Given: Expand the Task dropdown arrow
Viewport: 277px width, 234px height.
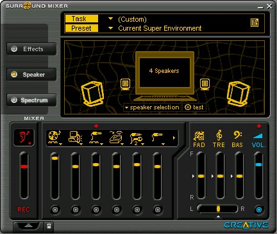Looking at the screenshot, I should [x=110, y=19].
